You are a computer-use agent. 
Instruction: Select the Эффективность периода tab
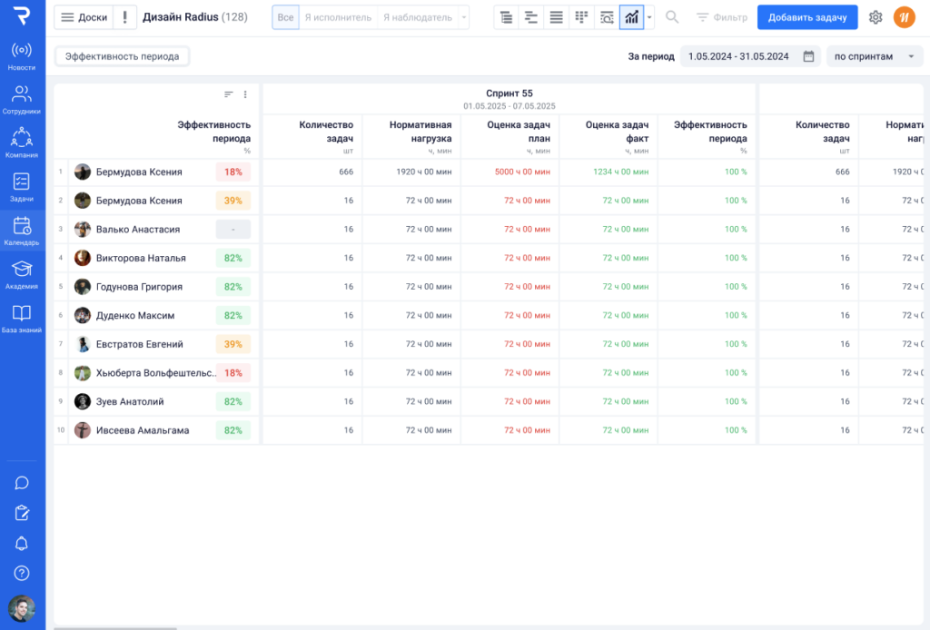click(122, 56)
